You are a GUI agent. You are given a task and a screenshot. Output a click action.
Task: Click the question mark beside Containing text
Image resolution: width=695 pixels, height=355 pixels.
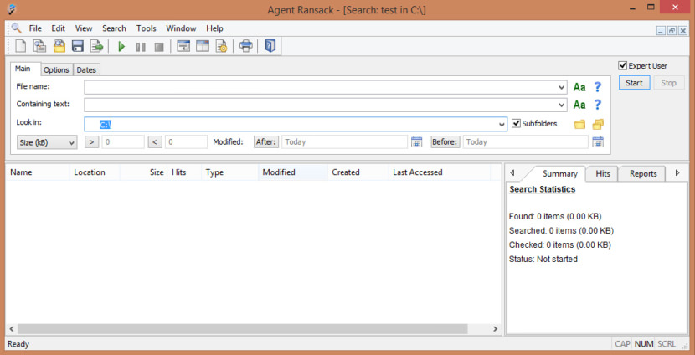pyautogui.click(x=598, y=105)
